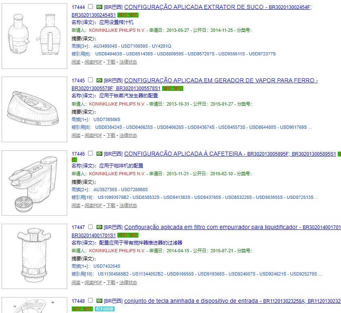Open citing patent USD872513S
The width and height of the screenshot is (341, 313).
coord(300,197)
